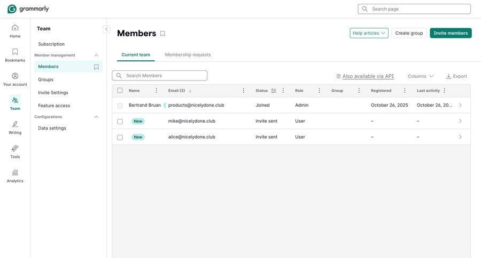Open Status filter icon
481x258 pixels.
[274, 91]
